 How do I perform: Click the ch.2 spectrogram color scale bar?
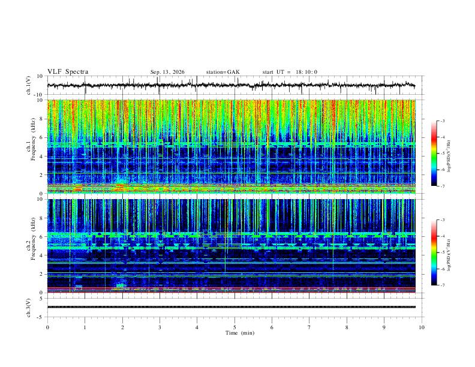[434, 252]
